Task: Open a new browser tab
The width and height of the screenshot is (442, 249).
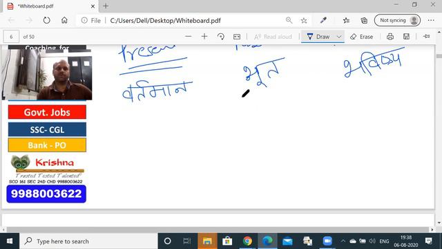Action: click(x=106, y=6)
